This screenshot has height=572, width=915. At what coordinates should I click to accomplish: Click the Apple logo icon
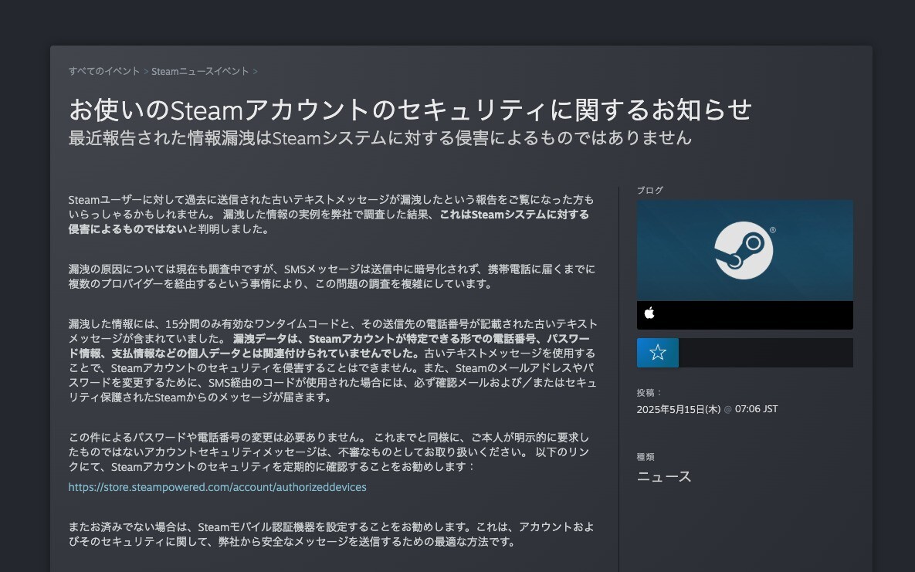649,314
